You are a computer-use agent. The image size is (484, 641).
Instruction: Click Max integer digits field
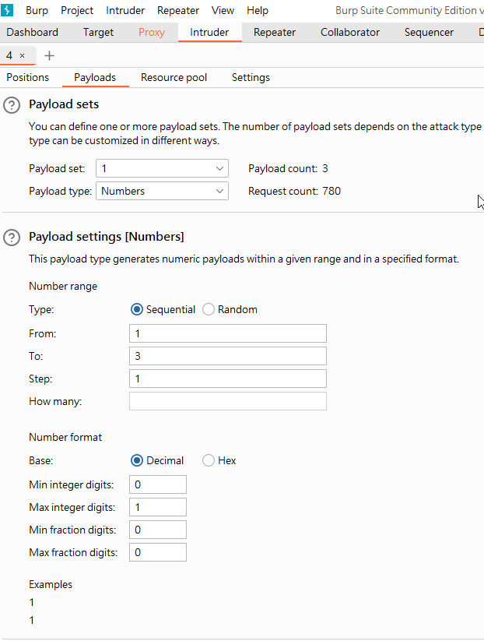pyautogui.click(x=158, y=507)
